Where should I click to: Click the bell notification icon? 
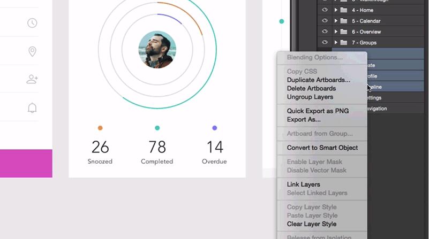coord(32,108)
